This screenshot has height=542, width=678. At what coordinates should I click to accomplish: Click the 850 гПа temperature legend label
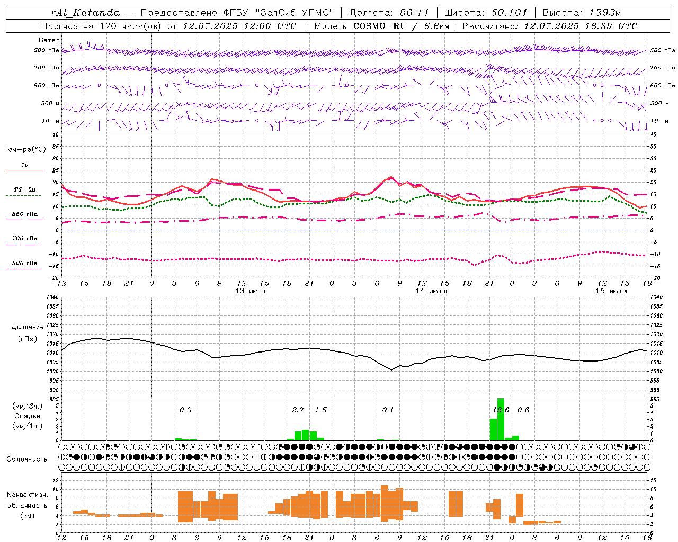[x=25, y=214]
